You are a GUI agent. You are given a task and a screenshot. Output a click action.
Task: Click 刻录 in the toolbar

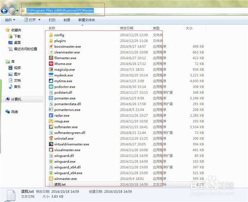(x=67, y=19)
